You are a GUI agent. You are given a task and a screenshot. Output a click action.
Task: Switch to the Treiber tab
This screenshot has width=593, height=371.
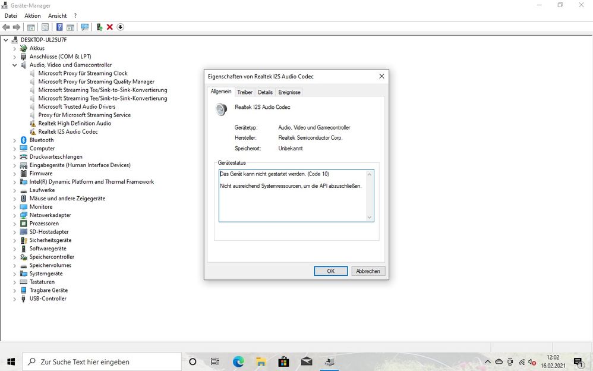click(244, 92)
